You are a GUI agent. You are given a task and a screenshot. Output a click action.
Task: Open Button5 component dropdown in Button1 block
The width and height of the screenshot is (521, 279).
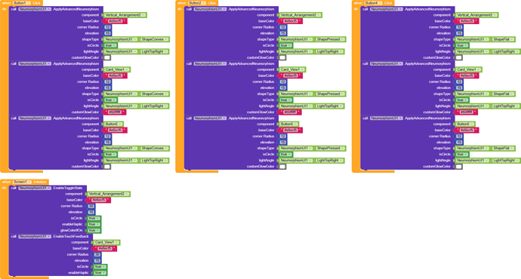point(113,124)
